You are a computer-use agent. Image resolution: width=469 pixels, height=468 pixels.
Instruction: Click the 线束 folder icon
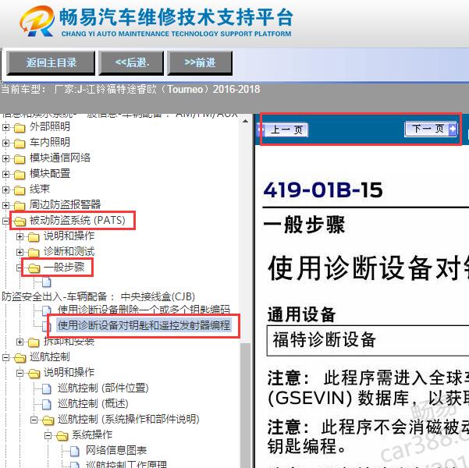tap(20, 190)
